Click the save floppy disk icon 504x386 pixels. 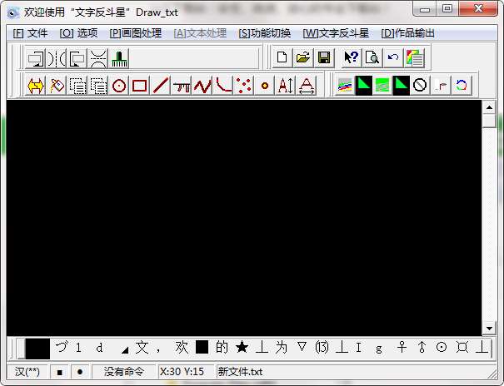[324, 57]
